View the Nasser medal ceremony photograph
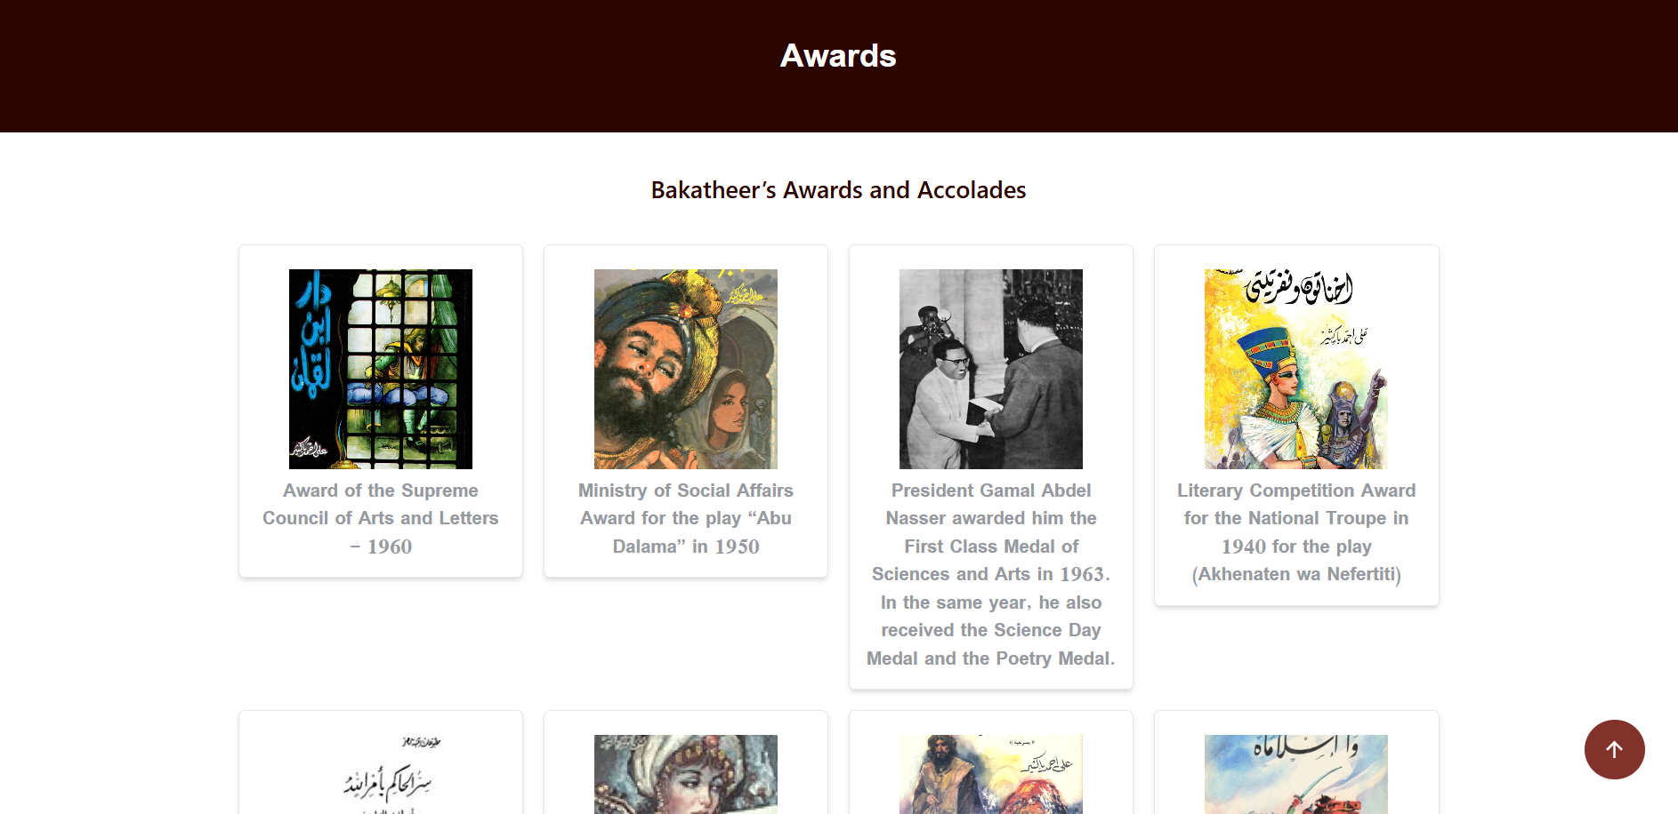1678x814 pixels. (x=991, y=369)
